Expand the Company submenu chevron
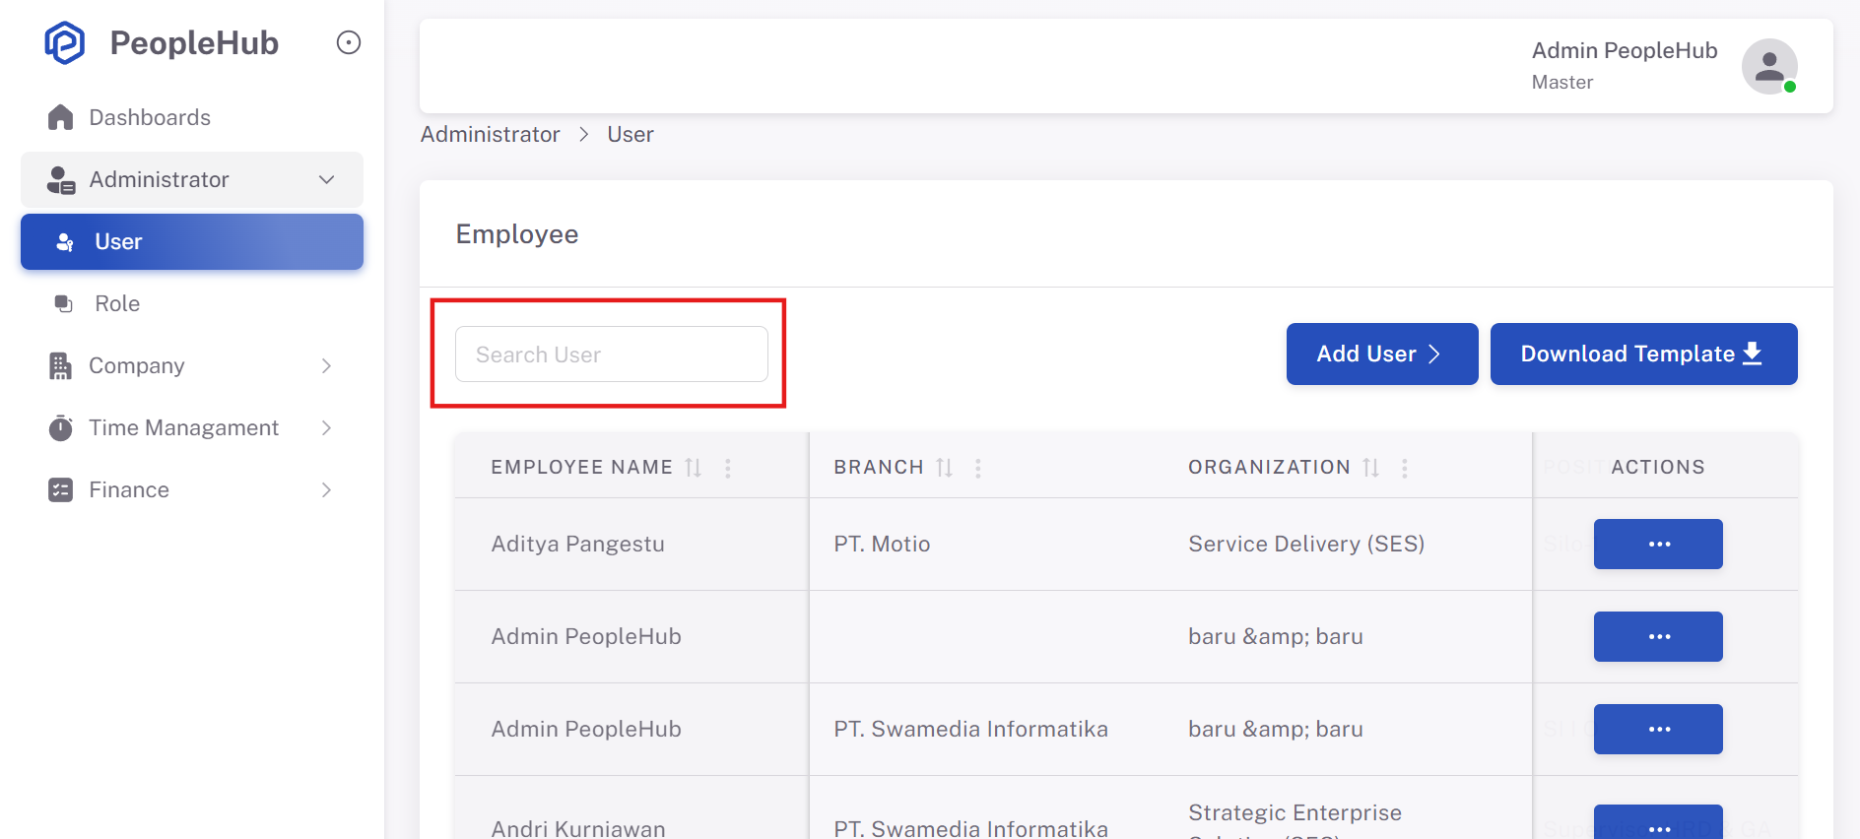This screenshot has width=1860, height=839. click(327, 365)
